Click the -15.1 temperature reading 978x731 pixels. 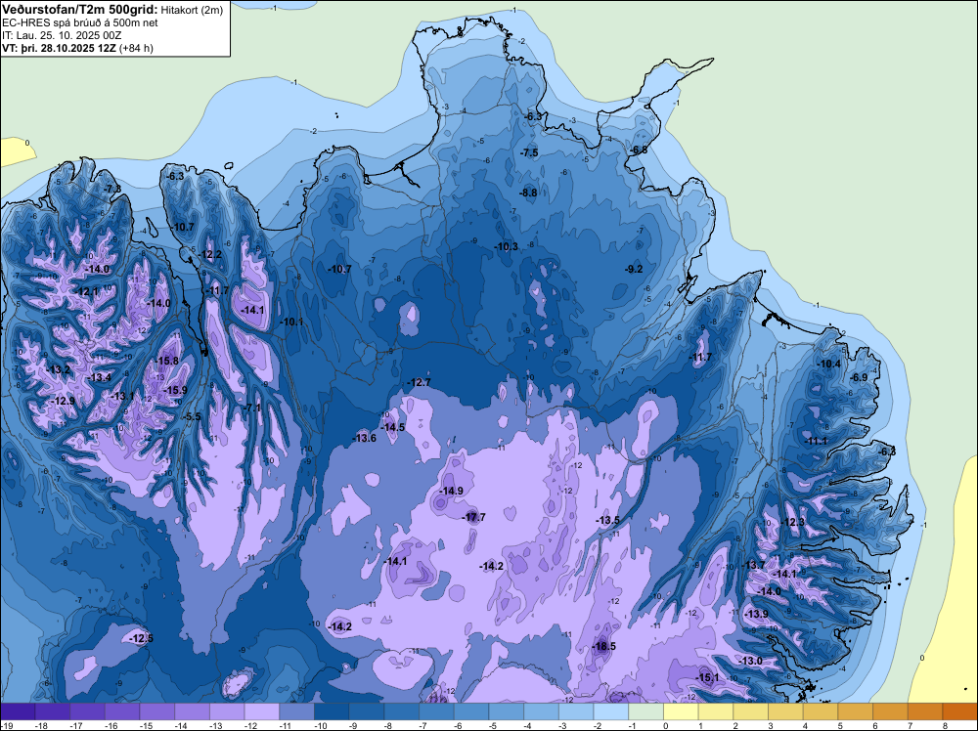point(708,677)
